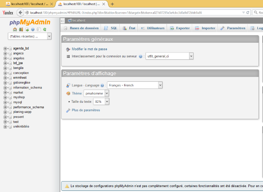This screenshot has height=192, width=263.
Task: Click help icon beside Interclassement label
Action: [140, 57]
